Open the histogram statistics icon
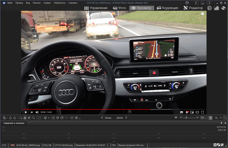Viewport: 228px width, 148px height. (216, 8)
